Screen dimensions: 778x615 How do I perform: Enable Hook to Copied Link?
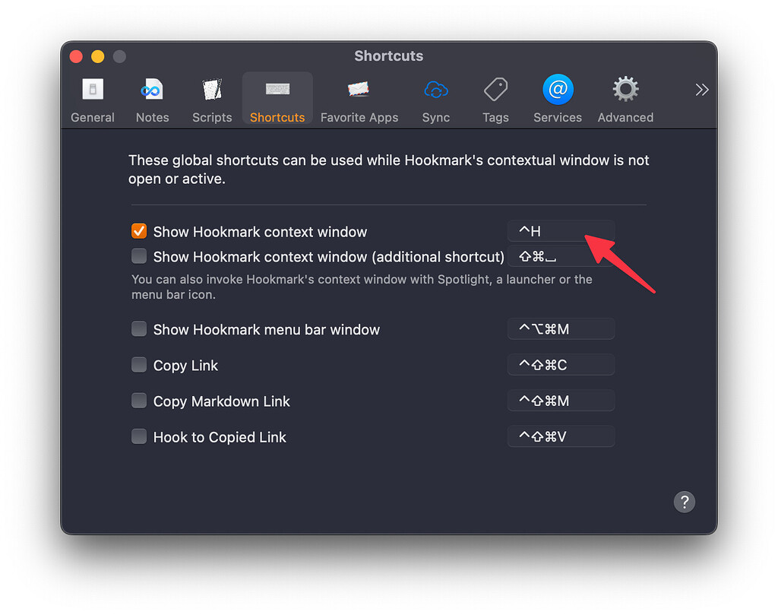point(138,436)
